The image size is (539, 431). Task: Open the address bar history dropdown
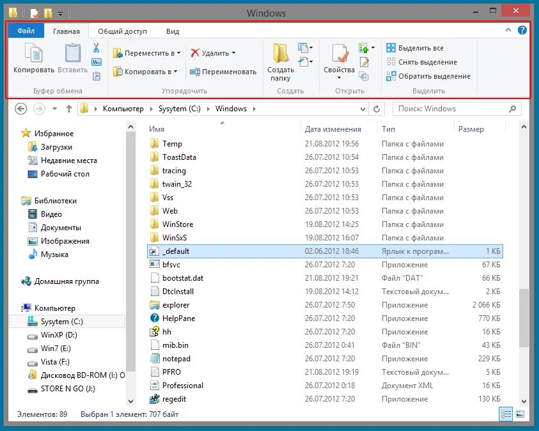(x=363, y=109)
